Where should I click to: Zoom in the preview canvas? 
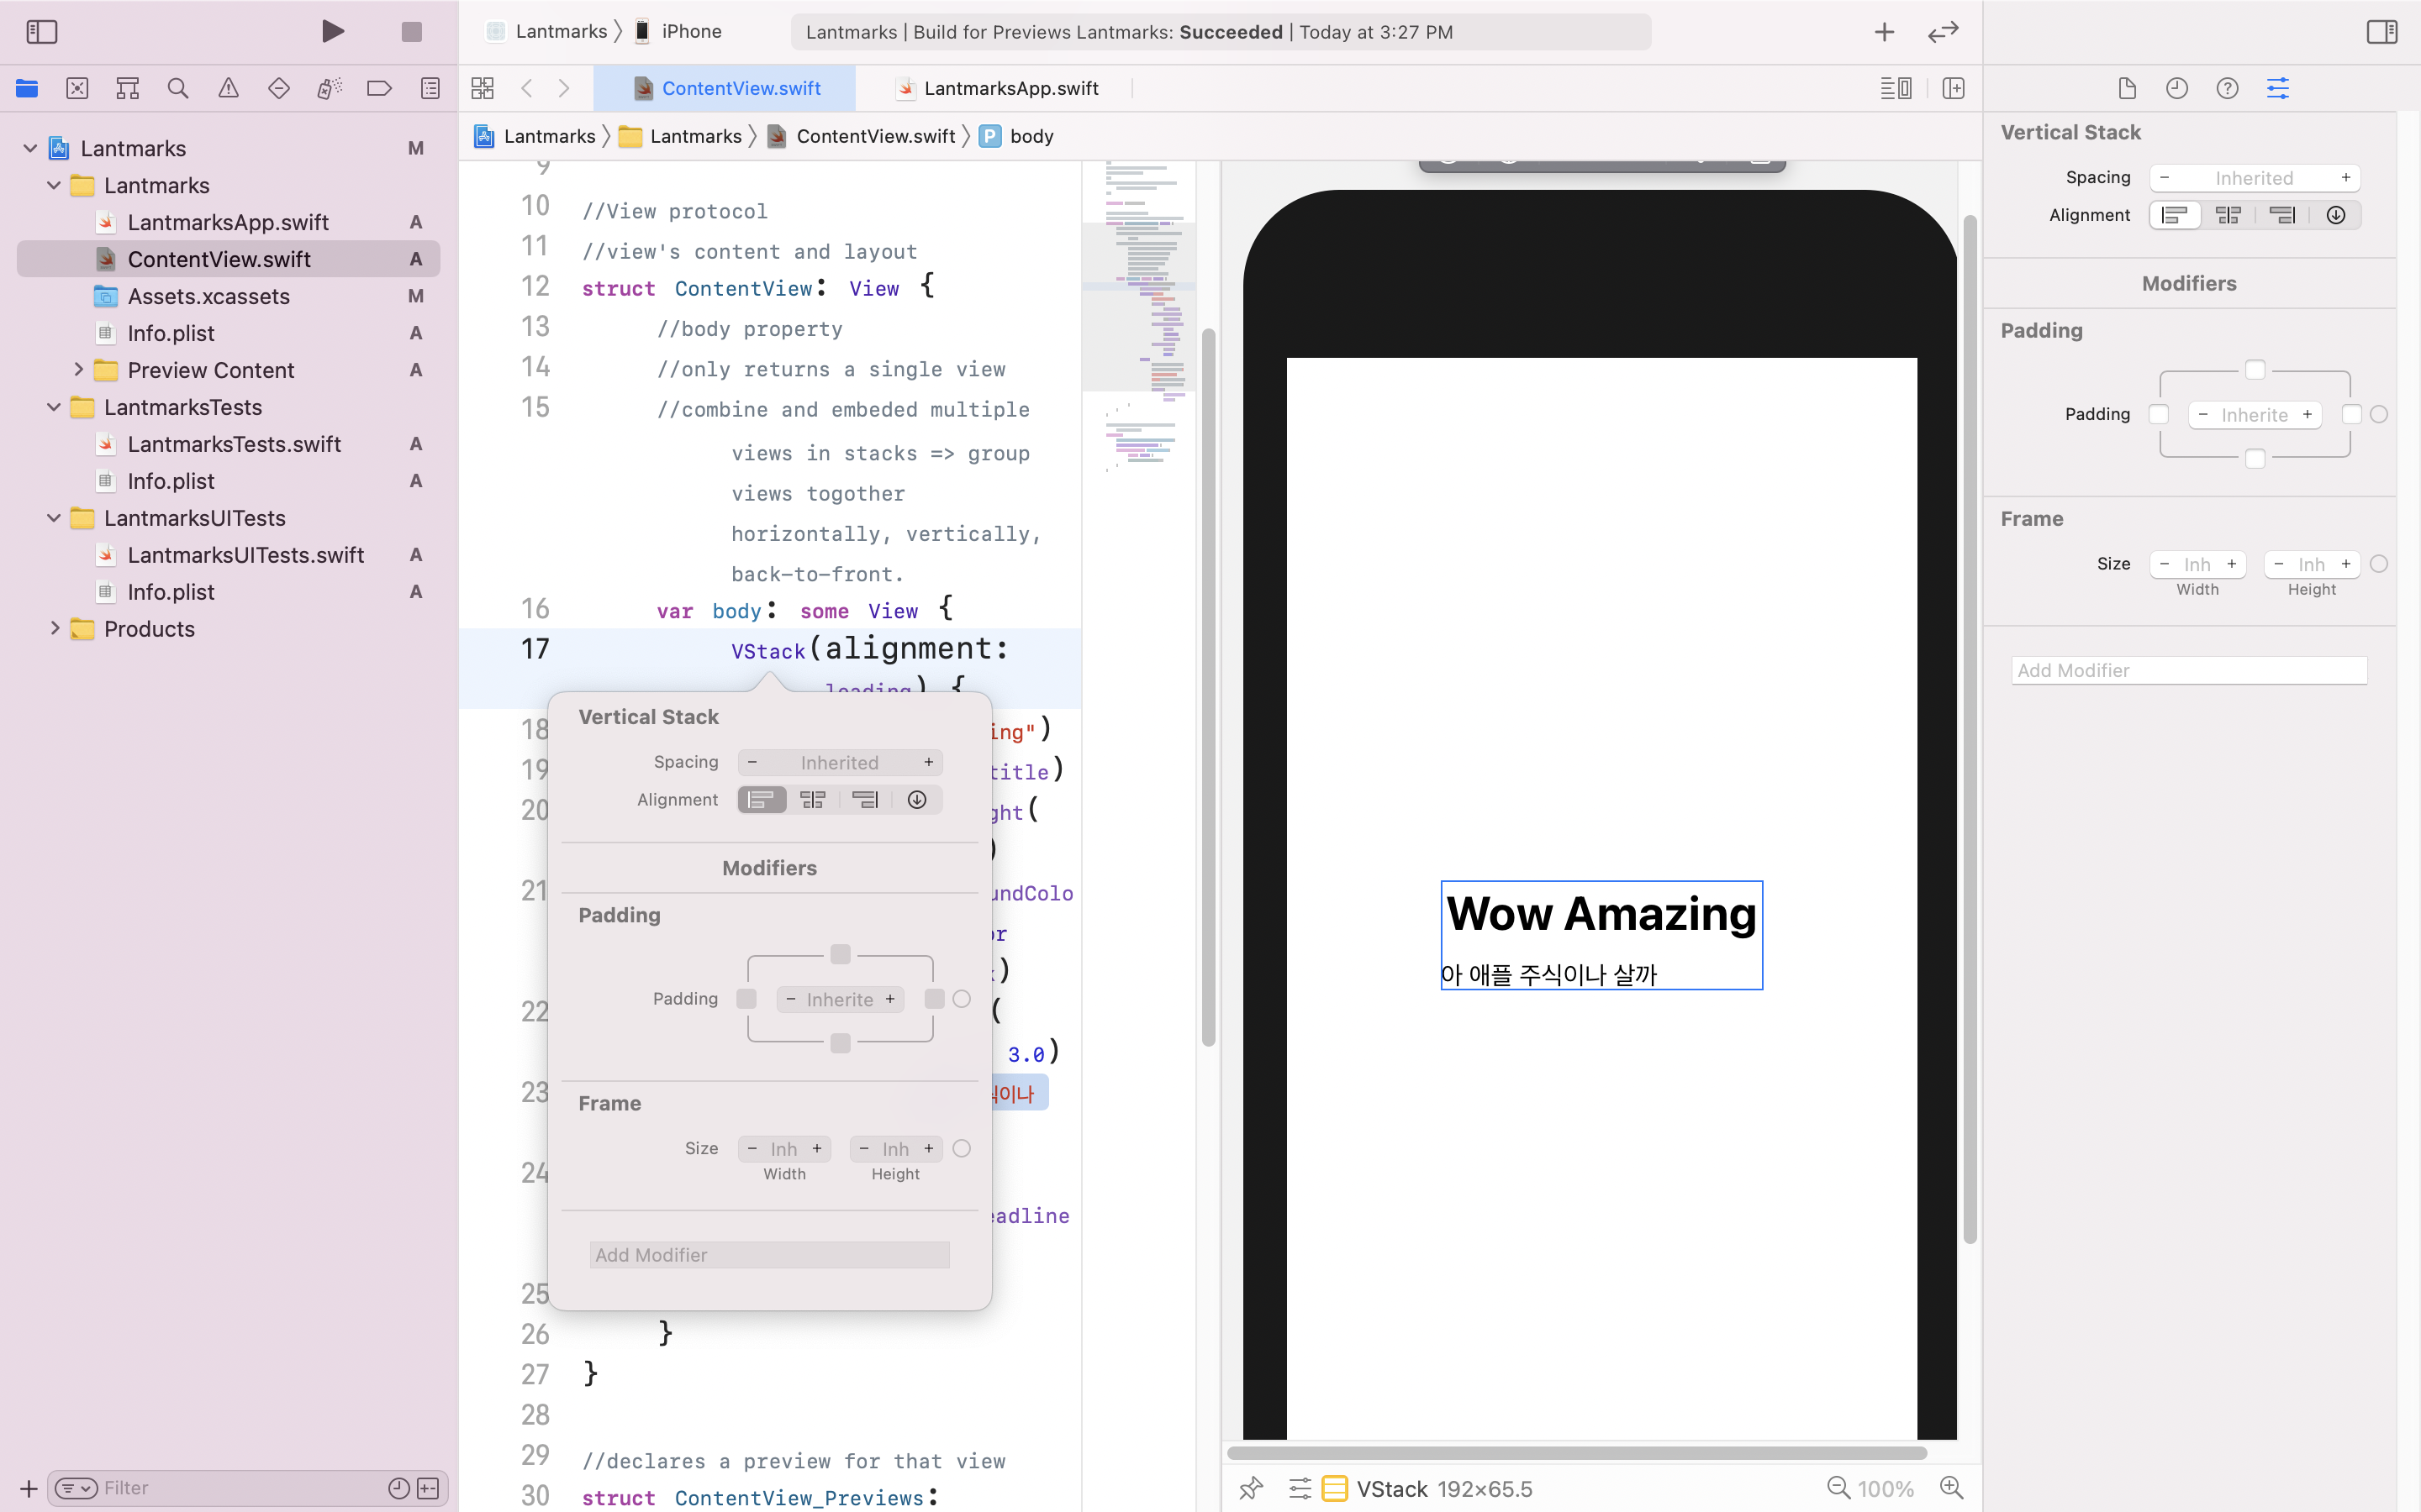(1951, 1488)
